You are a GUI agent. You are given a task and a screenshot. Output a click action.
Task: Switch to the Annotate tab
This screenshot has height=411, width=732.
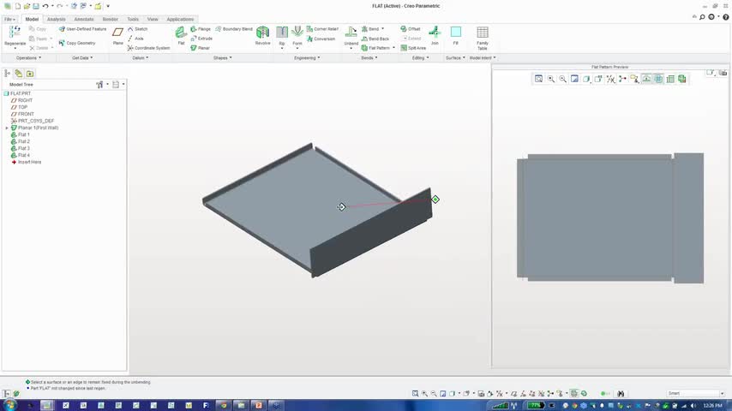[x=84, y=19]
